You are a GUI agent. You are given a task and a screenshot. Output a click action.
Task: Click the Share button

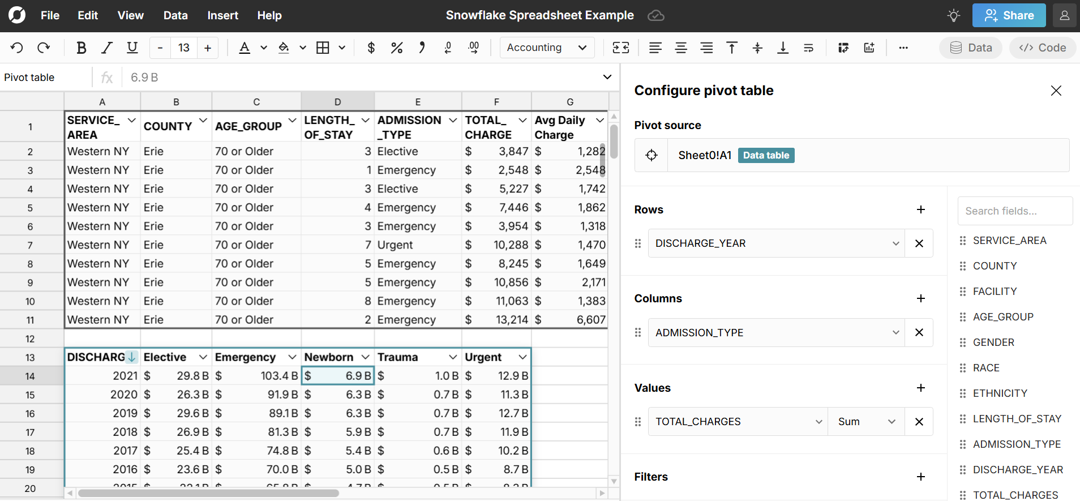pos(1009,15)
